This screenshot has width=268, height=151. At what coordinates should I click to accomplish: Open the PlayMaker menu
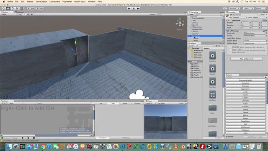(x=67, y=2)
